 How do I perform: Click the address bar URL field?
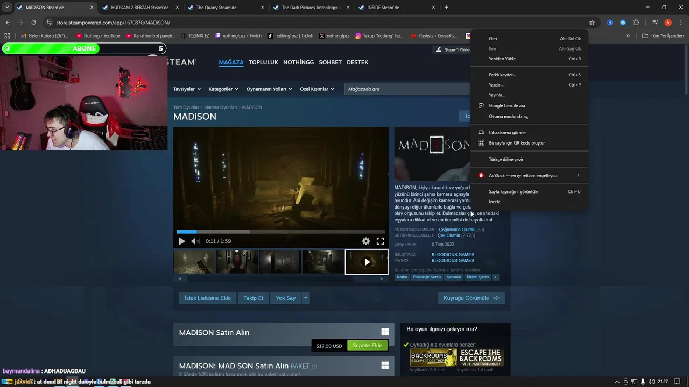click(318, 23)
